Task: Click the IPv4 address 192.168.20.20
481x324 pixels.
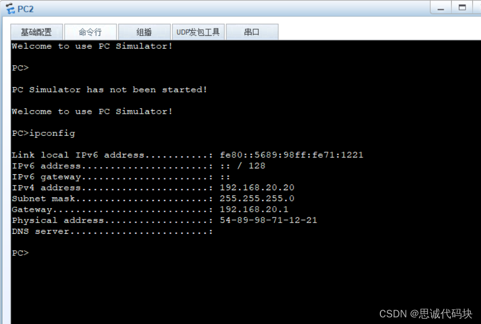Action: click(x=257, y=188)
